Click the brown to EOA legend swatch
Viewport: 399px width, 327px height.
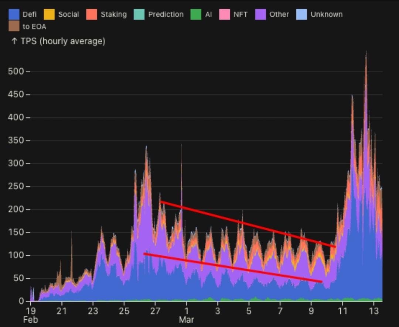pyautogui.click(x=14, y=27)
